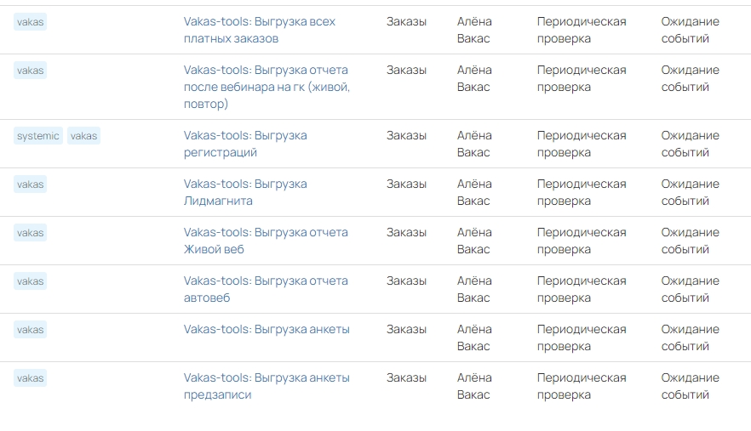The width and height of the screenshot is (751, 431).
Task: Click "Ожидание событий" in the анкеты предзаписи row
Action: pyautogui.click(x=690, y=386)
